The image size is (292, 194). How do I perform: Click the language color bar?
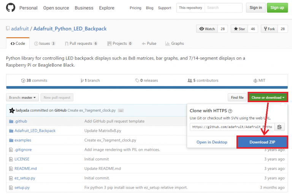tap(146, 87)
